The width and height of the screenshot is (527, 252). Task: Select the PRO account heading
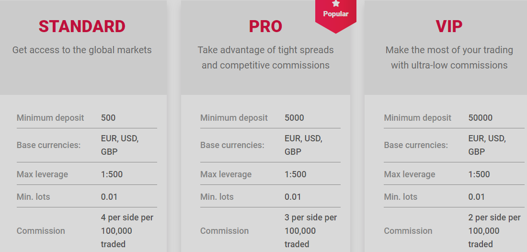tap(265, 26)
